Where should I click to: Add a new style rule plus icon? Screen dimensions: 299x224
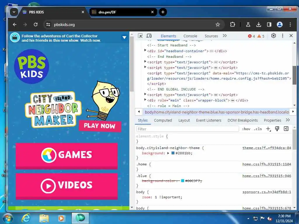point(268,129)
